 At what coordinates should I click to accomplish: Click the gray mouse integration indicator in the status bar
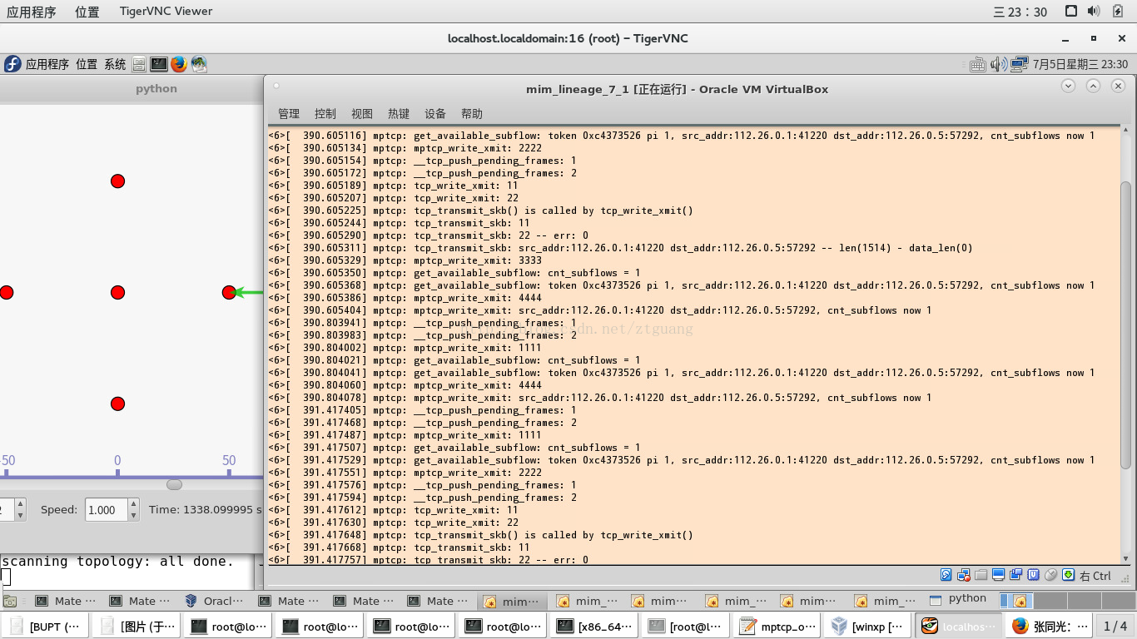[x=1050, y=575]
